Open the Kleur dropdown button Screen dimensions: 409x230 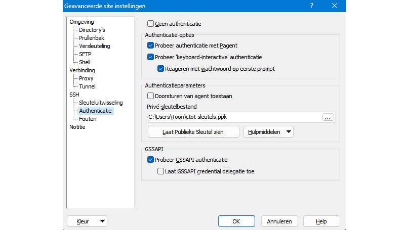tap(87, 221)
